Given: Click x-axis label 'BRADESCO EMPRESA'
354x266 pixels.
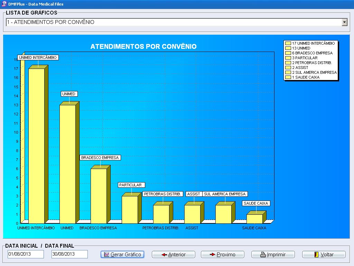Looking at the screenshot, I should pos(98,228).
